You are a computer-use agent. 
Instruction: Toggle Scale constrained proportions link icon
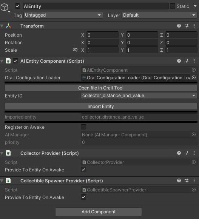[x=75, y=50]
